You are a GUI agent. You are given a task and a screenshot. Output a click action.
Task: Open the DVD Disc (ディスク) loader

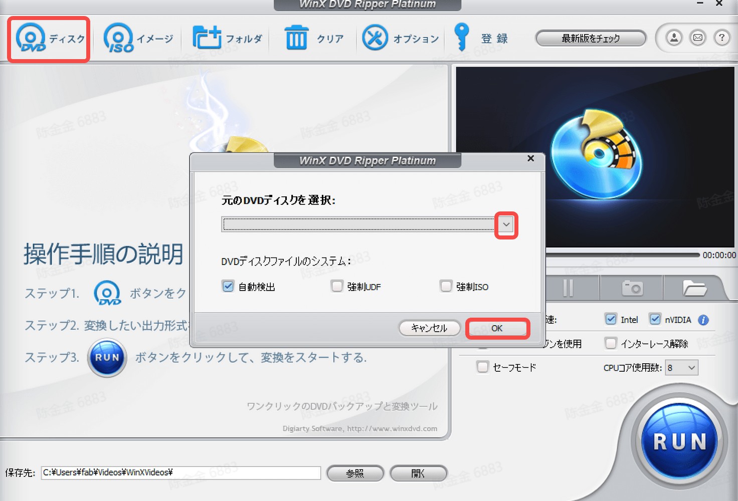(49, 39)
